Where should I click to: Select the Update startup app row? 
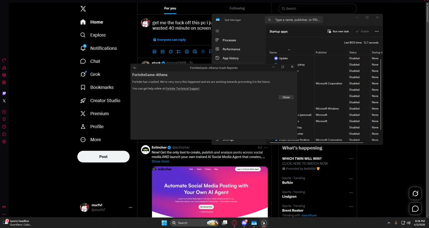[x=324, y=58]
